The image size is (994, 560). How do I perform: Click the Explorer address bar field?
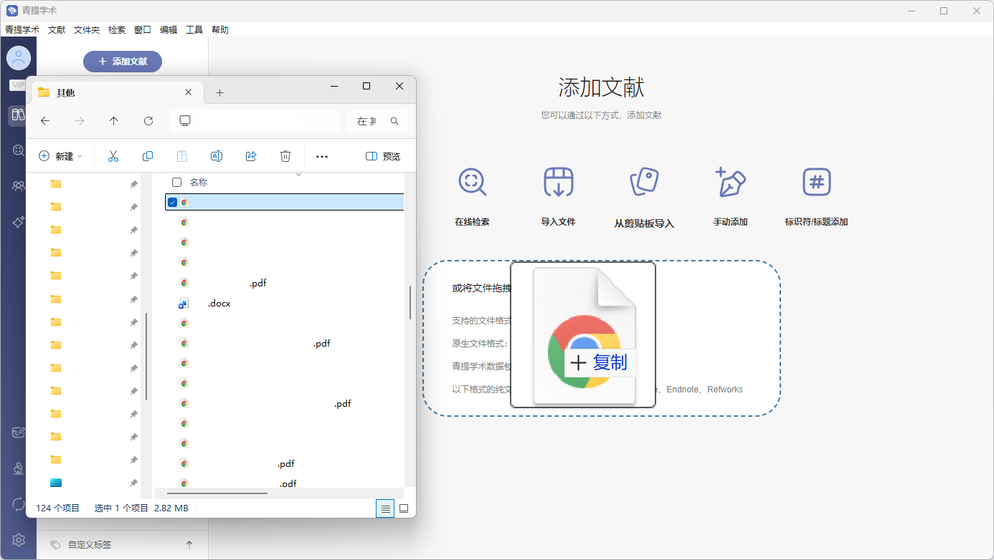click(x=255, y=121)
